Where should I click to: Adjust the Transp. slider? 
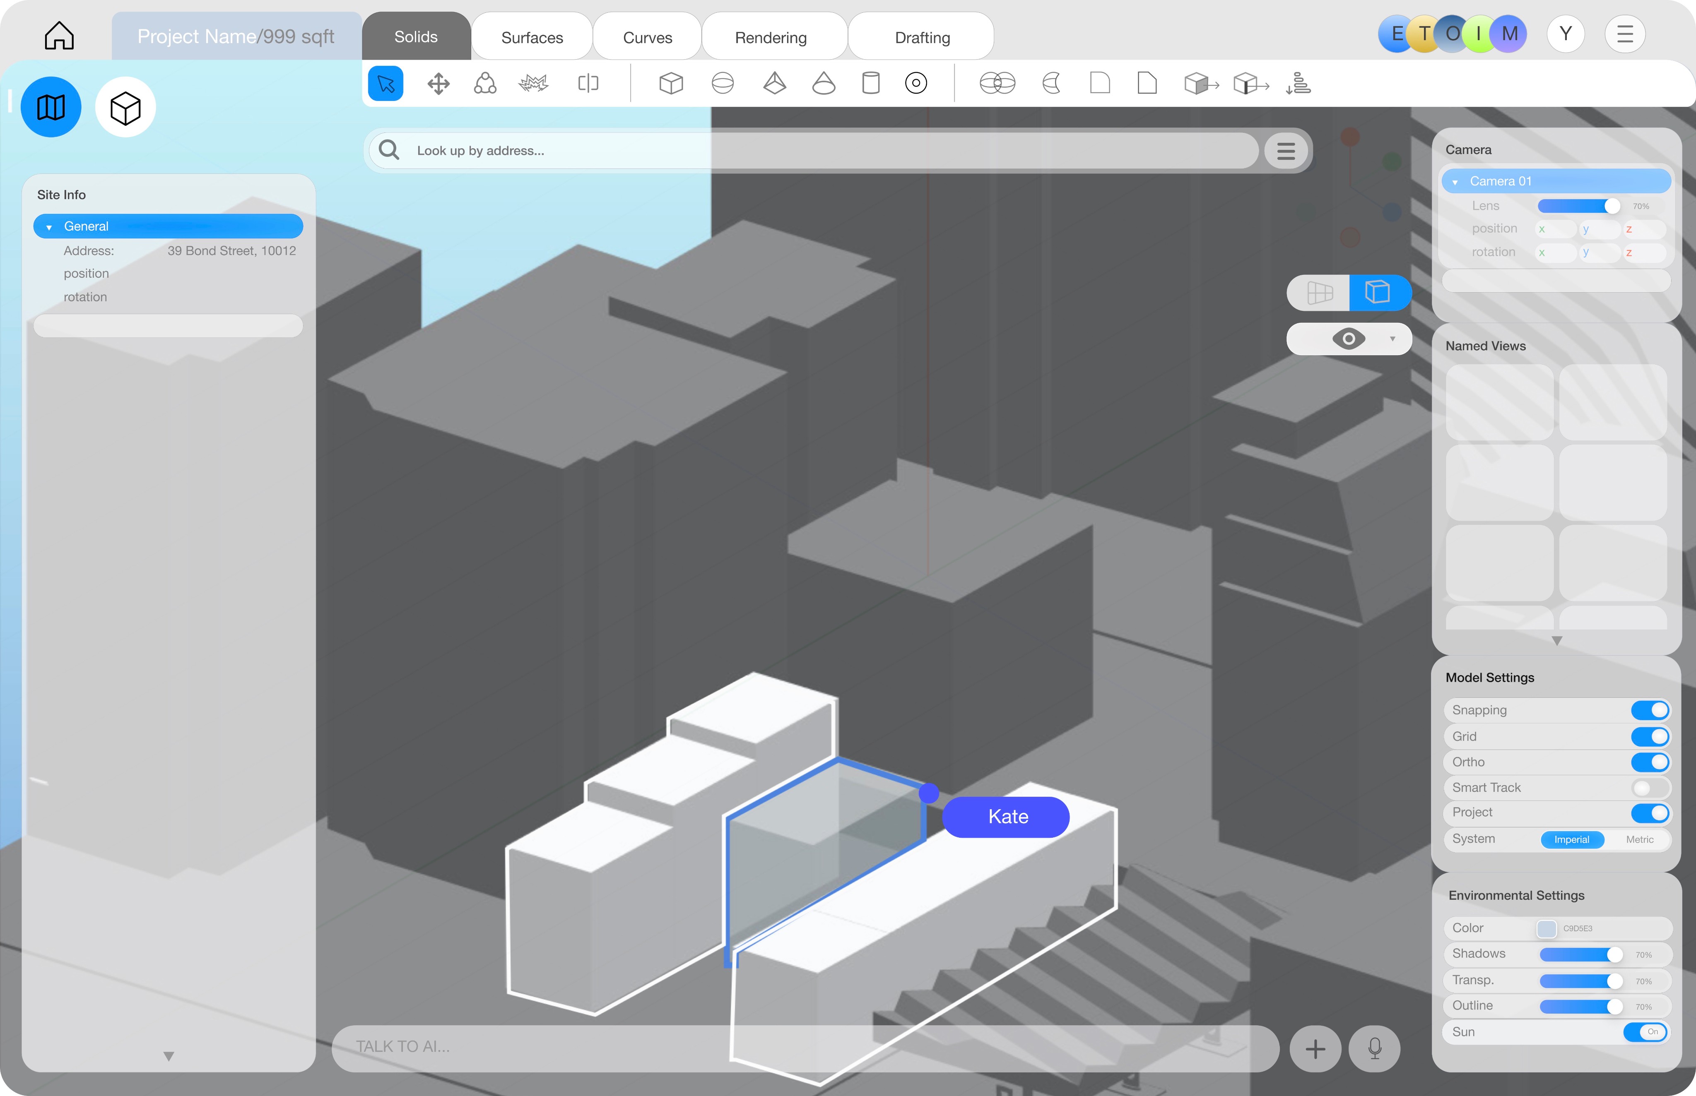(x=1580, y=981)
